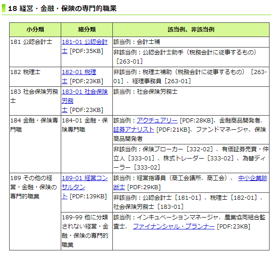Open the 183-01 社会保険労務士 PDF link
The width and height of the screenshot is (275, 255).
coord(85,92)
